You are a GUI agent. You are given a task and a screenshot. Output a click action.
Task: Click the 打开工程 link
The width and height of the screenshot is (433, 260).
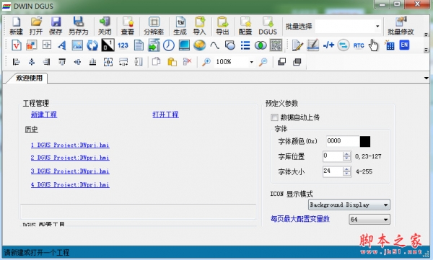click(165, 115)
